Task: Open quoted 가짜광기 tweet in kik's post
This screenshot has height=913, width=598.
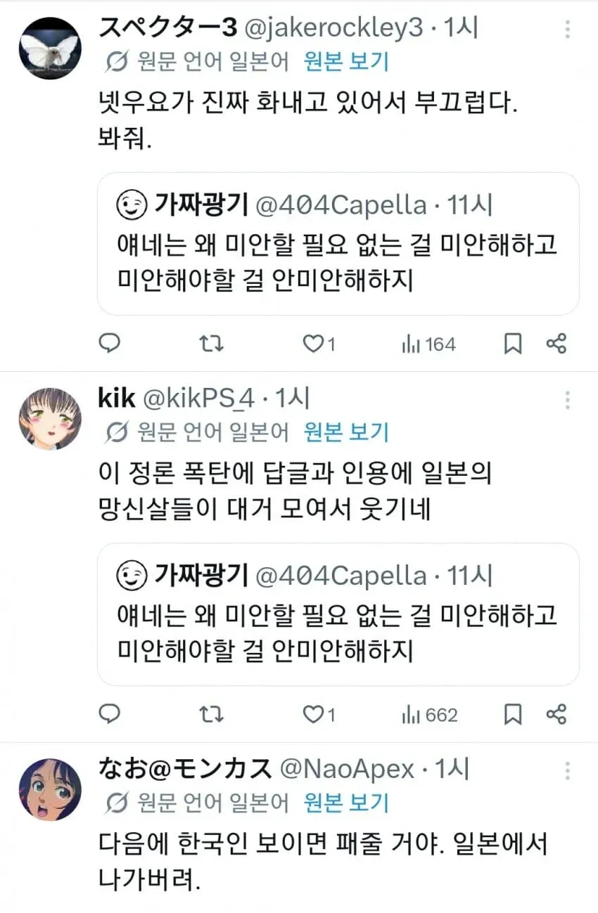Action: tap(338, 614)
